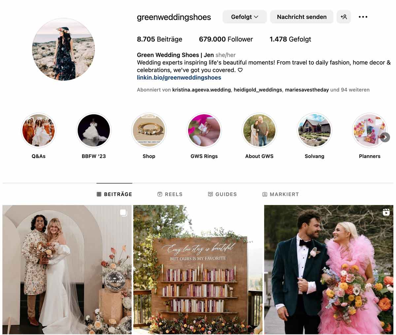Viewport: 396px width, 335px height.
Task: Open the linkin.bio/greenweddingshoes link
Action: pos(179,78)
